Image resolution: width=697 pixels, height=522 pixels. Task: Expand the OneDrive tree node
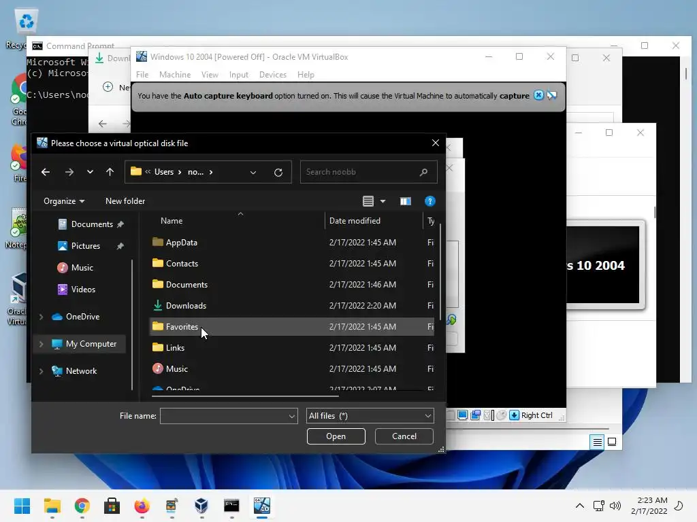[x=42, y=317]
